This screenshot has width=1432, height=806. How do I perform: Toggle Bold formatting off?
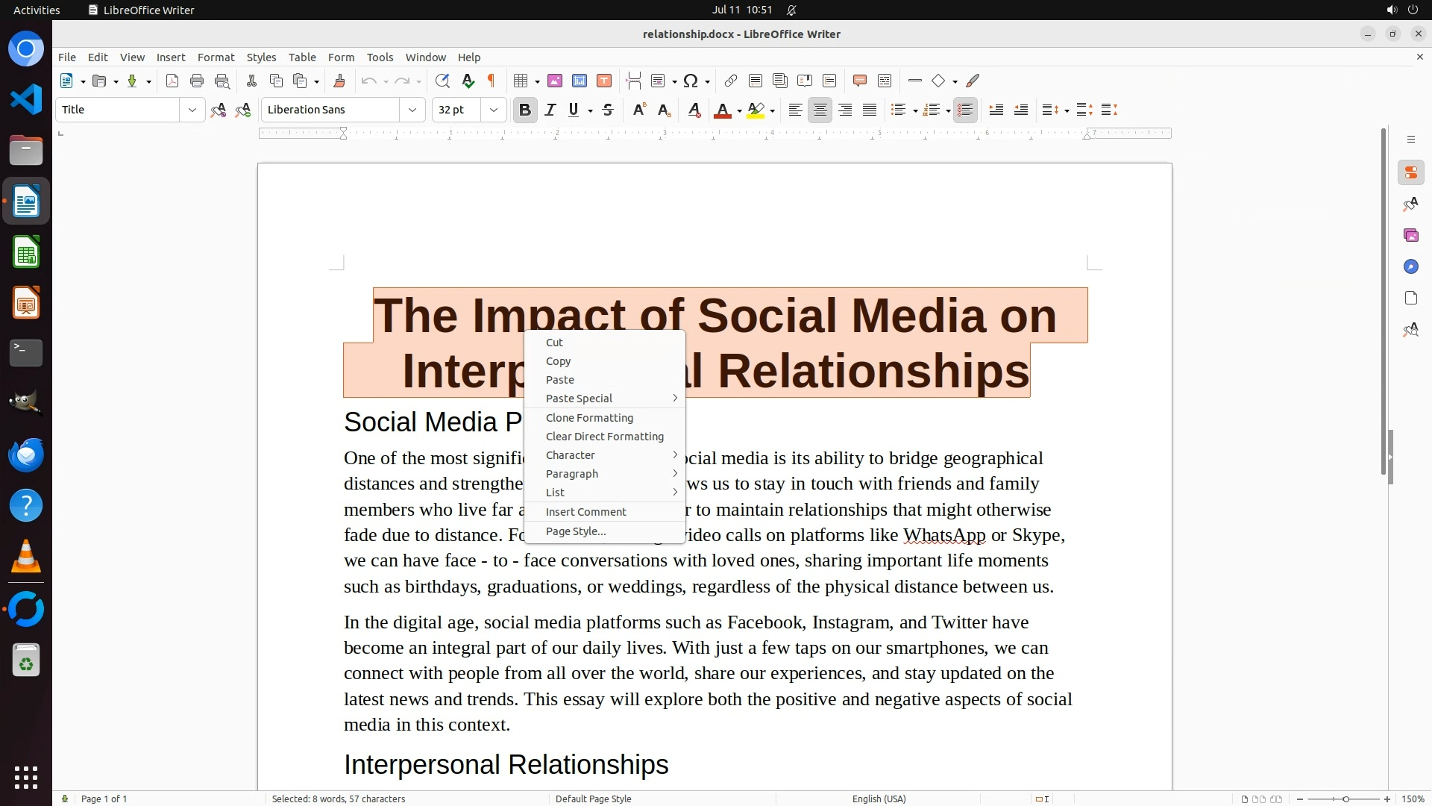click(x=525, y=110)
